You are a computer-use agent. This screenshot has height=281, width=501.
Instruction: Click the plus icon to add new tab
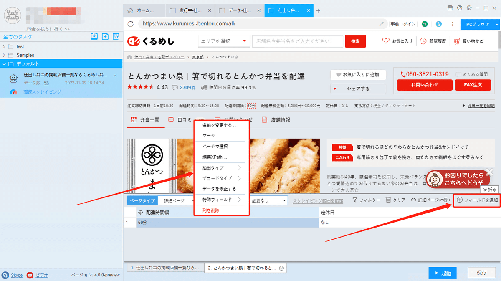[318, 10]
